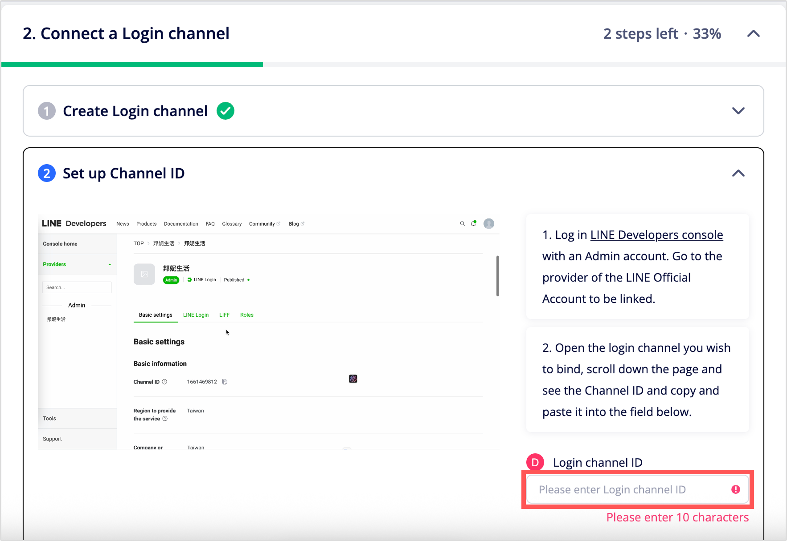Screen dimensions: 787x541
Task: Click the "2. Connect a Login channel" heading
Action: (126, 34)
